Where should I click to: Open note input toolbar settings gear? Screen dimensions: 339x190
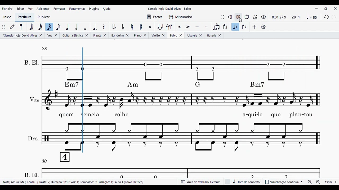click(263, 27)
